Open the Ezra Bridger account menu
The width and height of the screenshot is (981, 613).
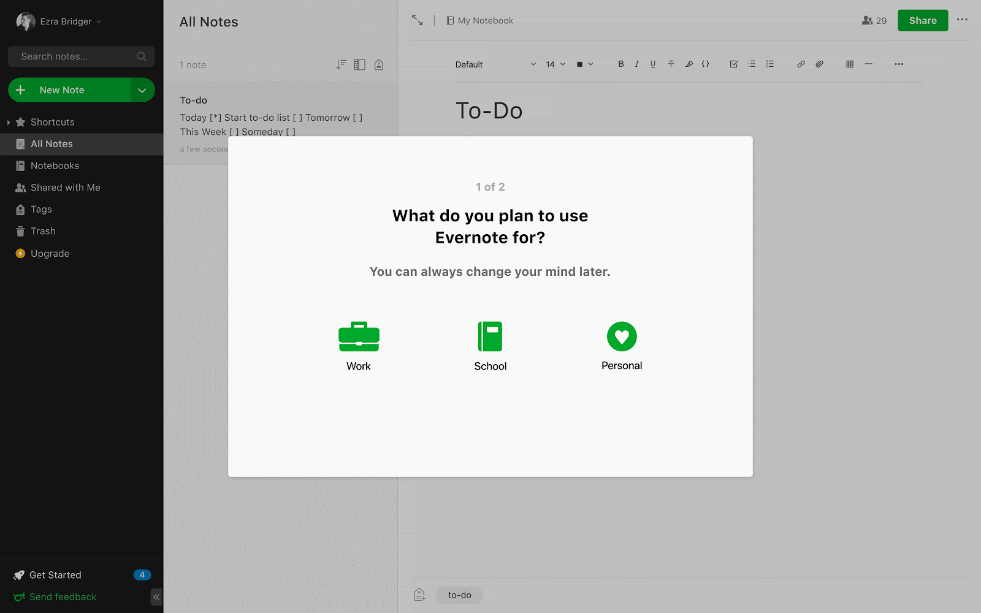(x=59, y=21)
